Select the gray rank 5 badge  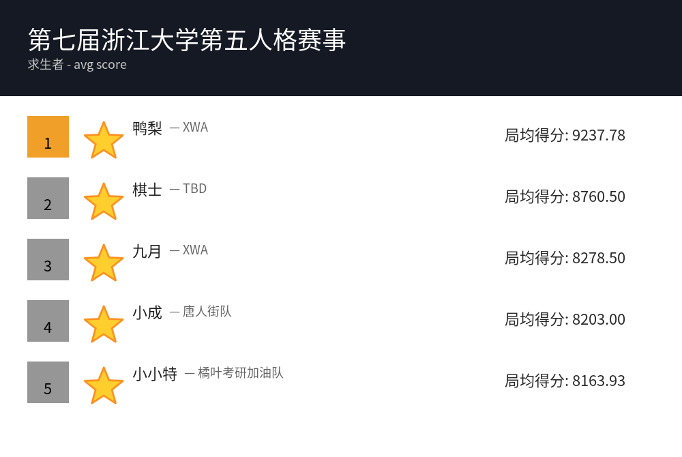pyautogui.click(x=48, y=382)
